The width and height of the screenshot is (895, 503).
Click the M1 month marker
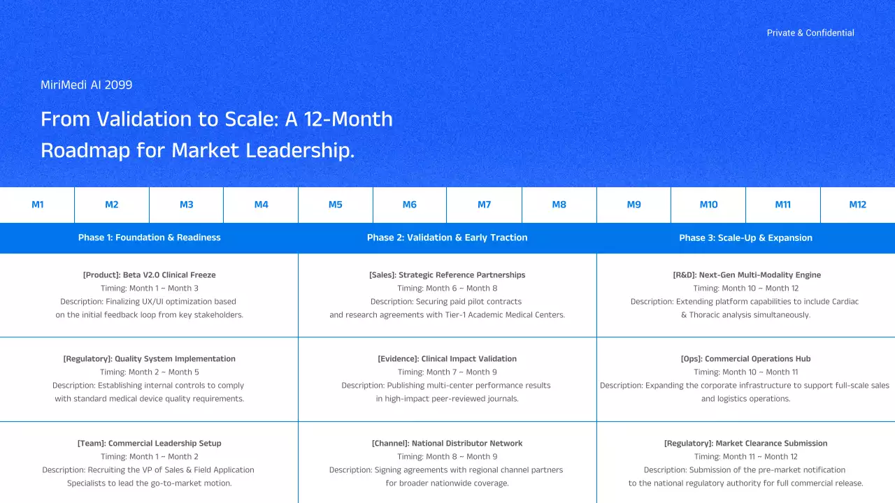pyautogui.click(x=38, y=205)
